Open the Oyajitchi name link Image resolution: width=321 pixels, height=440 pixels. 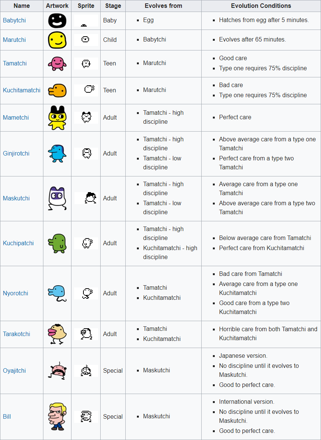[x=15, y=370]
